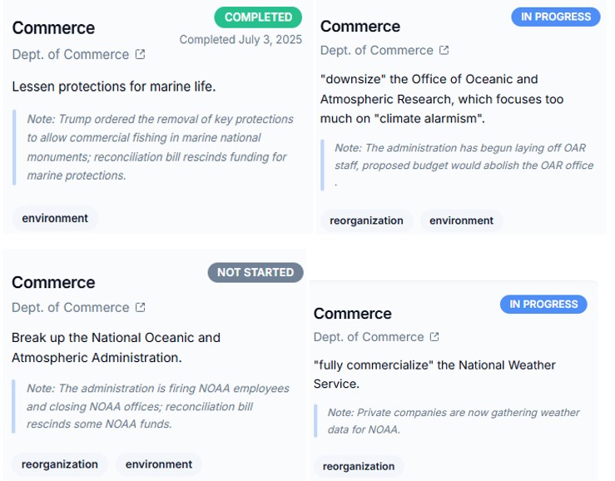
Task: Open external link icon on marine life card
Action: tap(140, 55)
